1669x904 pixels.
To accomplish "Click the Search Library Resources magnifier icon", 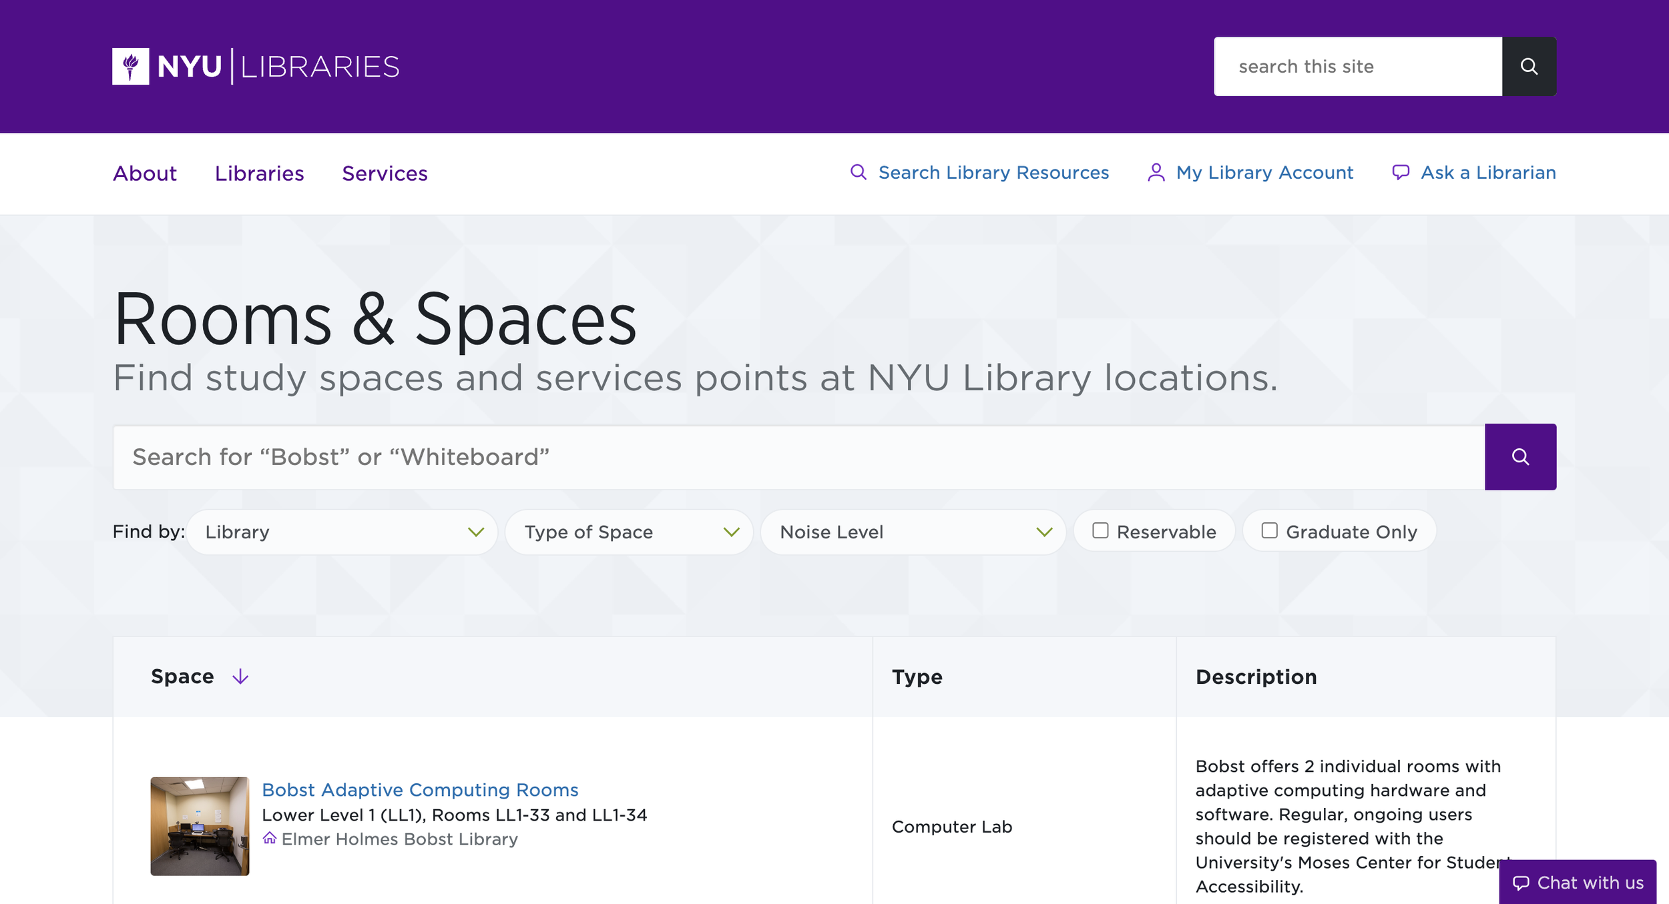I will (858, 172).
